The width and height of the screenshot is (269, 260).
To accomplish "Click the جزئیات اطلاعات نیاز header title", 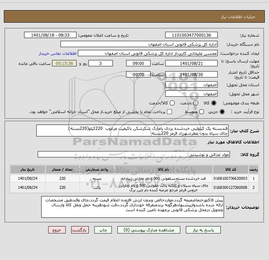I will 238,17.
